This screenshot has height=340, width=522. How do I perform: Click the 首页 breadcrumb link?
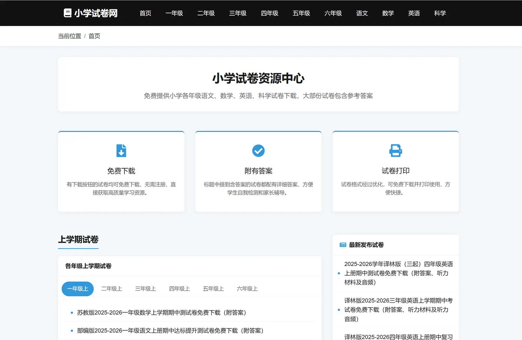(94, 36)
